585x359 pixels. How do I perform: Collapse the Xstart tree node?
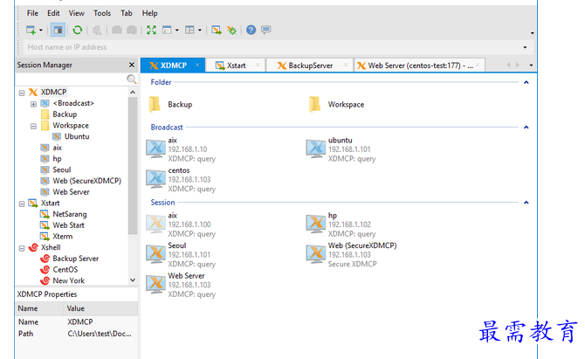pyautogui.click(x=22, y=204)
